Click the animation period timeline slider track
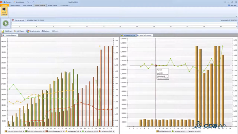This screenshot has width=238, height=134. coord(124,24)
